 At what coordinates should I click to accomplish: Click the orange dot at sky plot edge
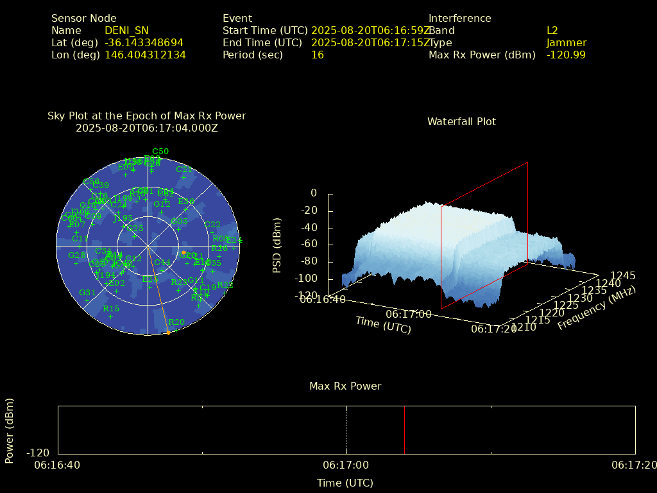tap(168, 333)
